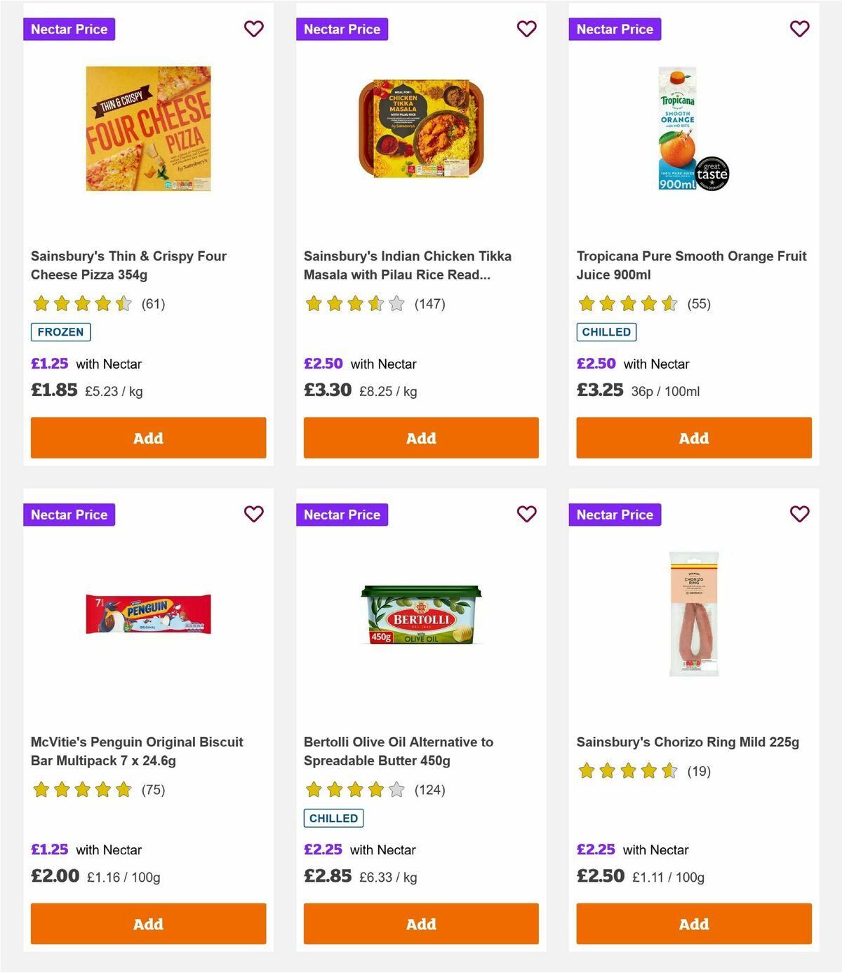842x973 pixels.
Task: Click the CHILLED tag on the Bertolli card
Action: [333, 817]
